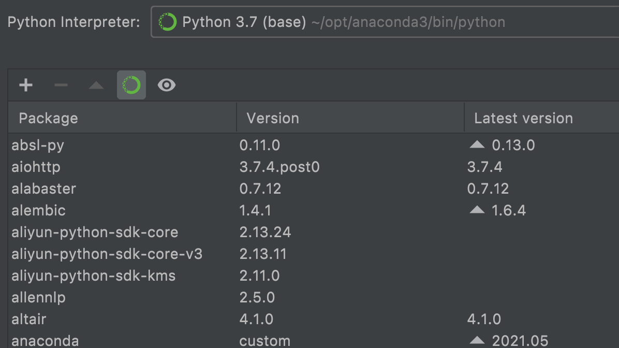The height and width of the screenshot is (348, 619).
Task: Select the allennlp package
Action: (39, 297)
